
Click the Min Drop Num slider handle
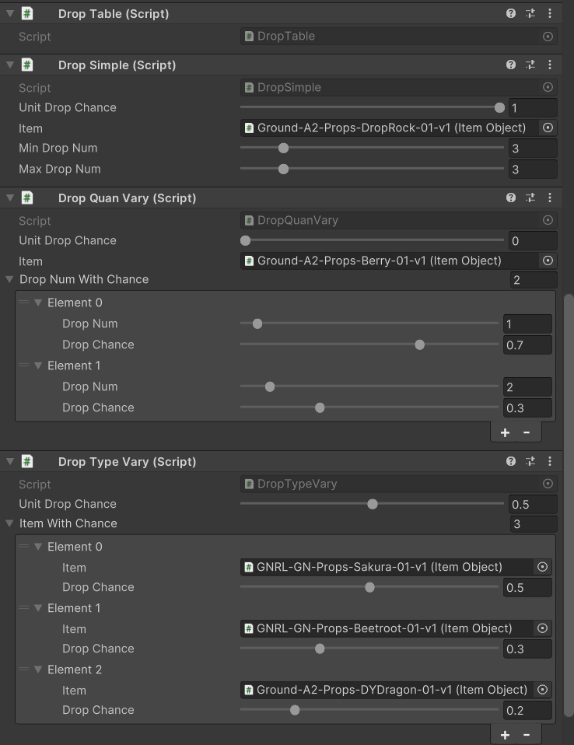click(x=283, y=148)
